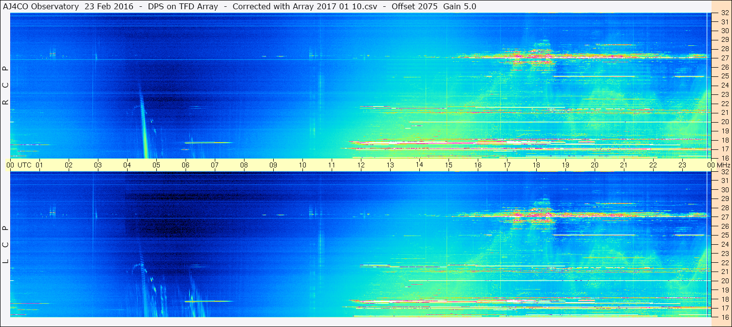Click the 23 UTC time axis marker
This screenshot has height=327, width=732.
(x=682, y=165)
